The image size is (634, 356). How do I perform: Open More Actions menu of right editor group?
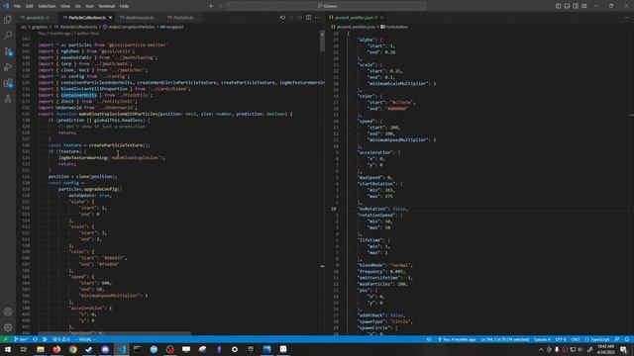click(x=627, y=18)
